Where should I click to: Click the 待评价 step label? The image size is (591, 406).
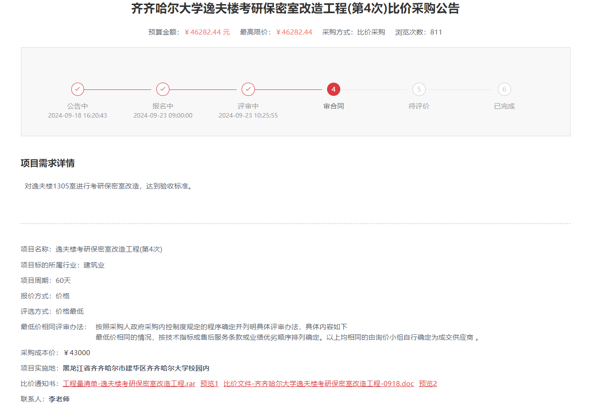[x=419, y=106]
